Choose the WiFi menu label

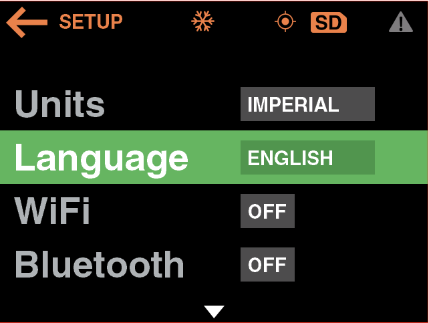[x=52, y=211]
